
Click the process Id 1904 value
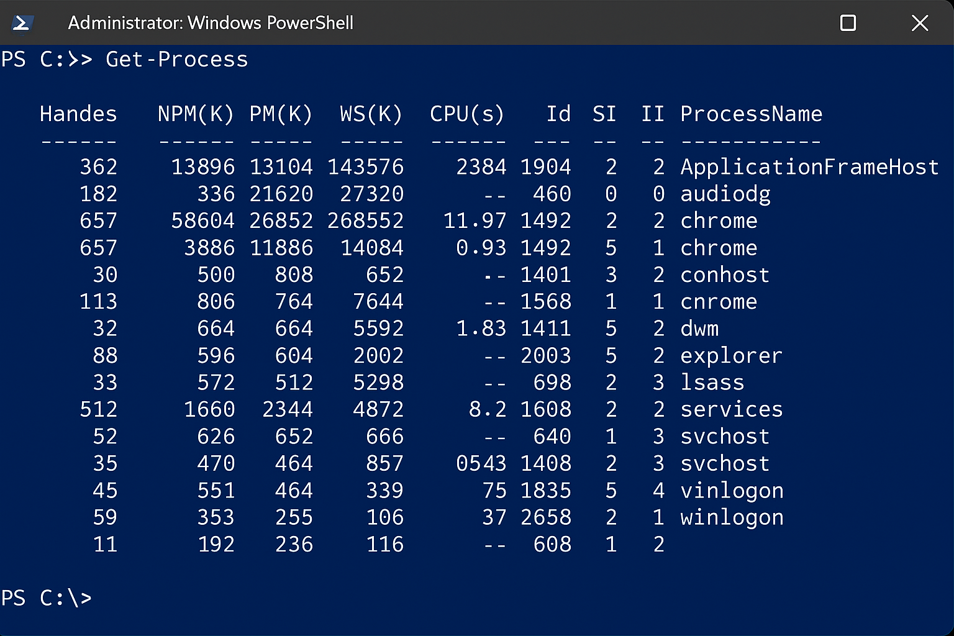tap(547, 166)
